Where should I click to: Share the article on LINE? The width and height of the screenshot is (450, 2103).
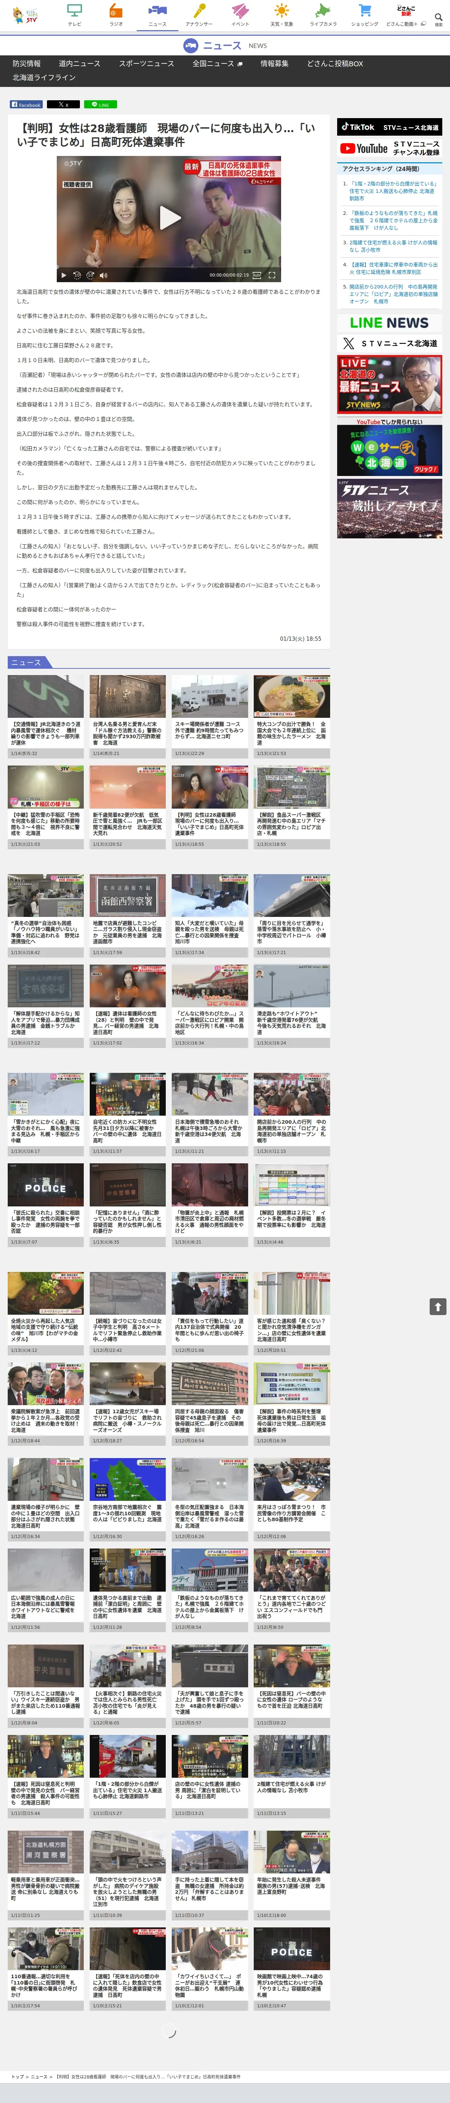(101, 104)
